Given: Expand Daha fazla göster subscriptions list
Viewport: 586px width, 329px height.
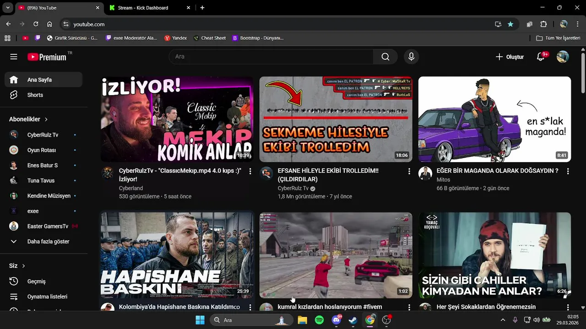Looking at the screenshot, I should coord(43,241).
